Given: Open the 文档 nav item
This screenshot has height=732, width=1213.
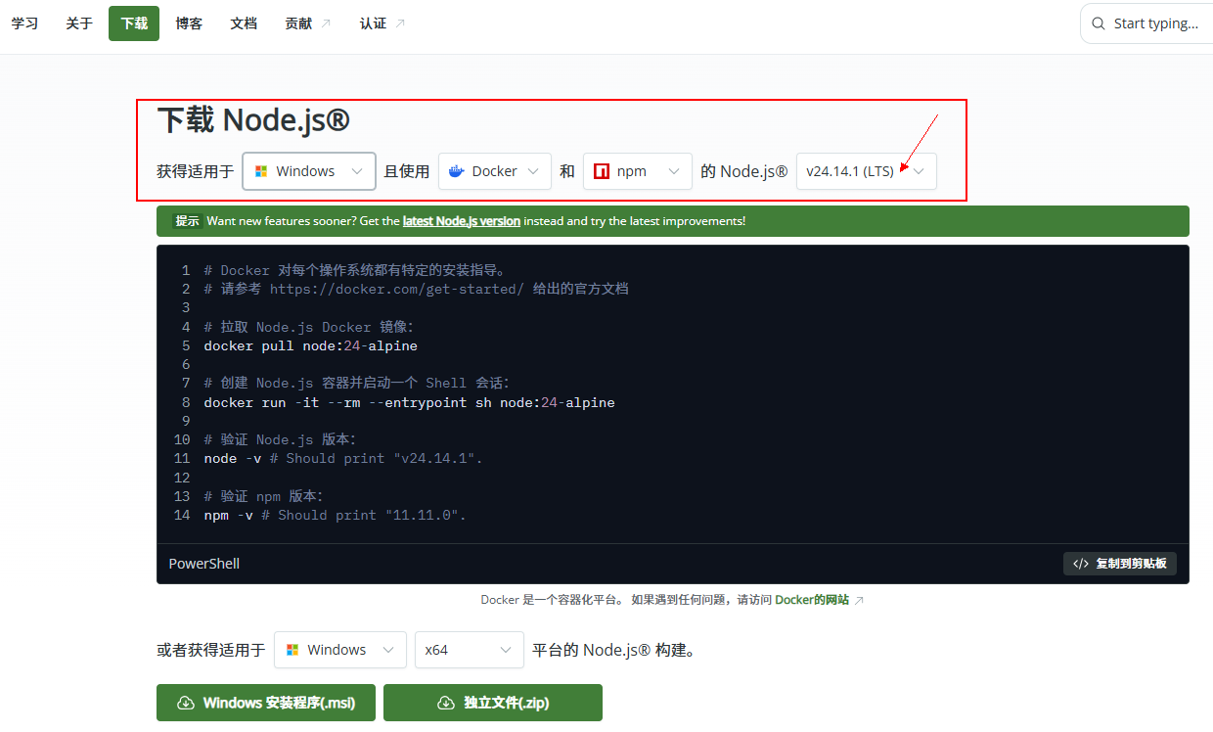Looking at the screenshot, I should click(244, 23).
